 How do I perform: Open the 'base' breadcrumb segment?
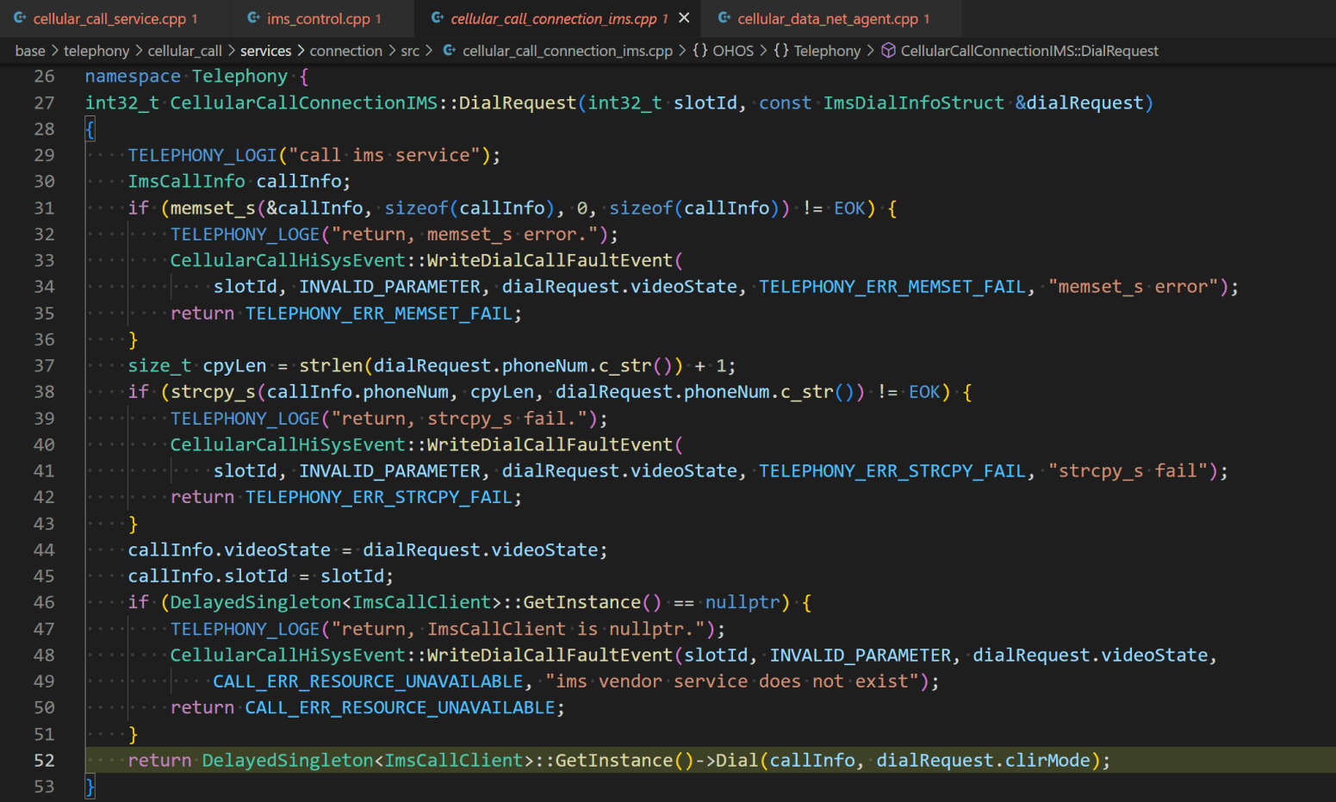tap(30, 51)
